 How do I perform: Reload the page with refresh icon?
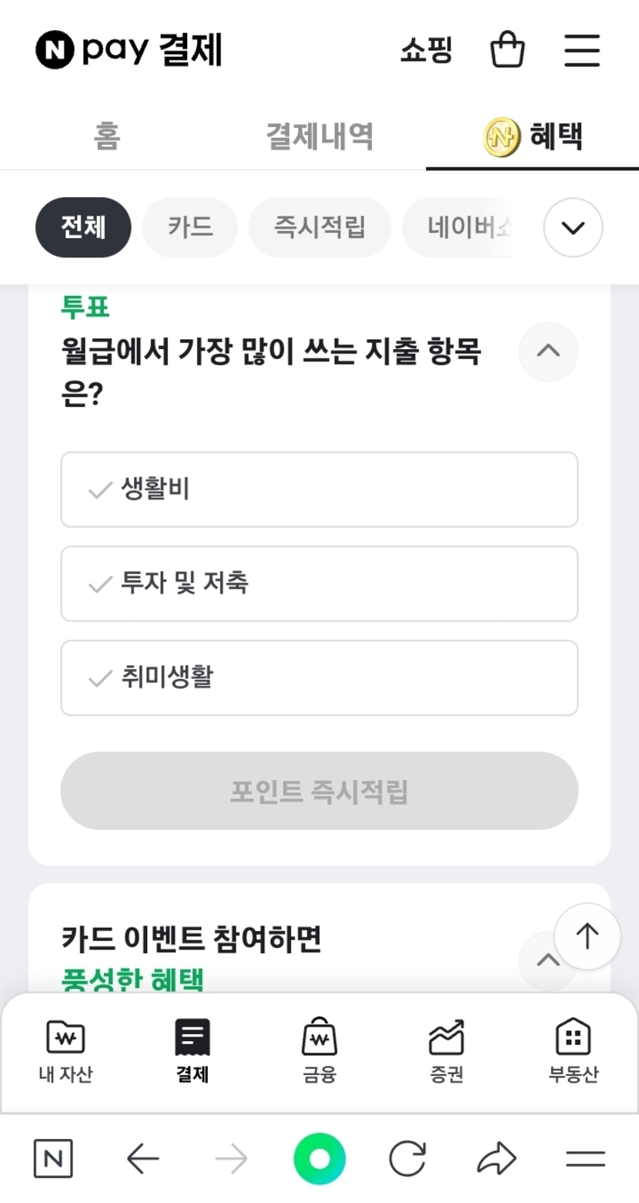tap(407, 1158)
